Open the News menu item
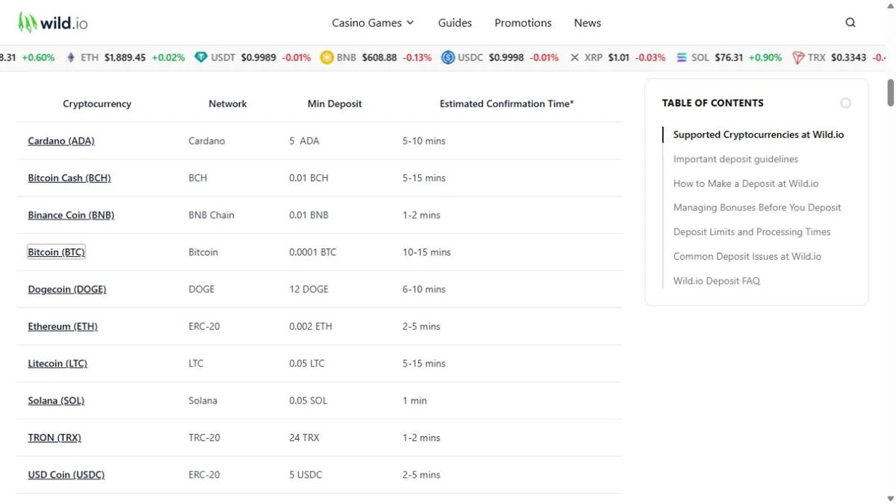Screen dimensions: 896x504 [x=588, y=23]
